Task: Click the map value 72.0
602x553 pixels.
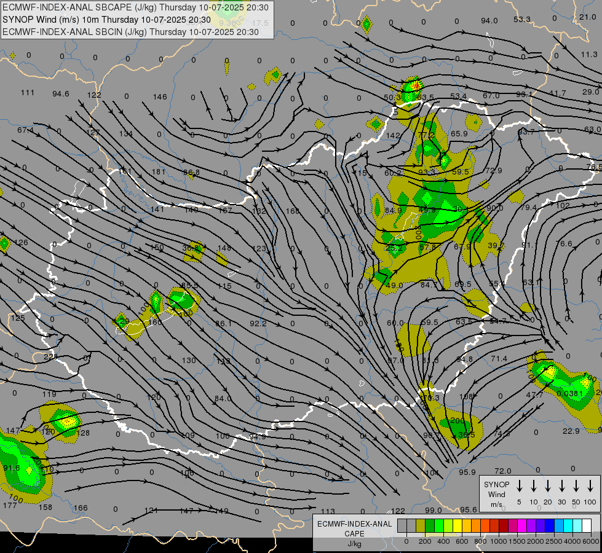Action: [x=503, y=471]
